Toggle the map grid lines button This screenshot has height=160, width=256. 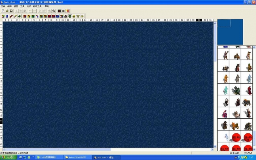pos(63,11)
